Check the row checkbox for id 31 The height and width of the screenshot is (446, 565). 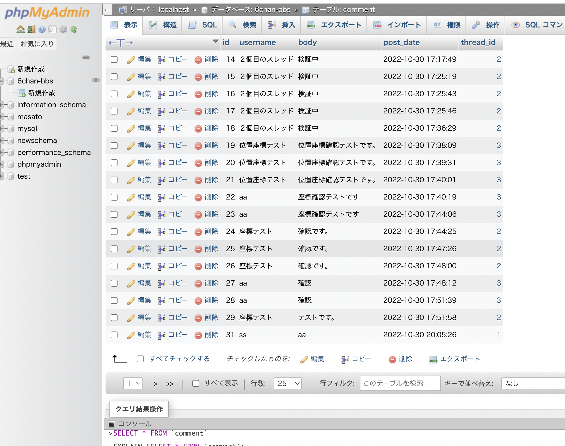tap(114, 335)
